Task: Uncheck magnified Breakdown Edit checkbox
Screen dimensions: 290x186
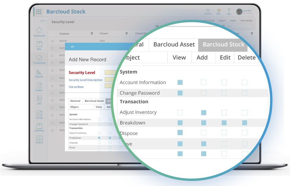Action: coord(224,123)
